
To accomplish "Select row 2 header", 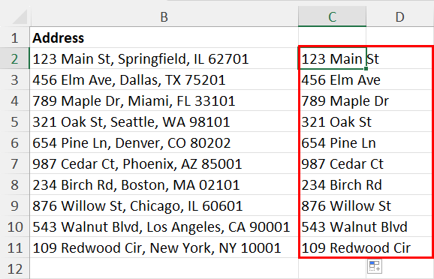I will click(x=15, y=58).
